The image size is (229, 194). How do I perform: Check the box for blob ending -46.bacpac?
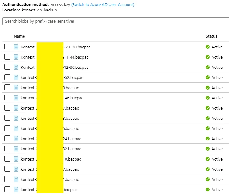tap(7, 98)
